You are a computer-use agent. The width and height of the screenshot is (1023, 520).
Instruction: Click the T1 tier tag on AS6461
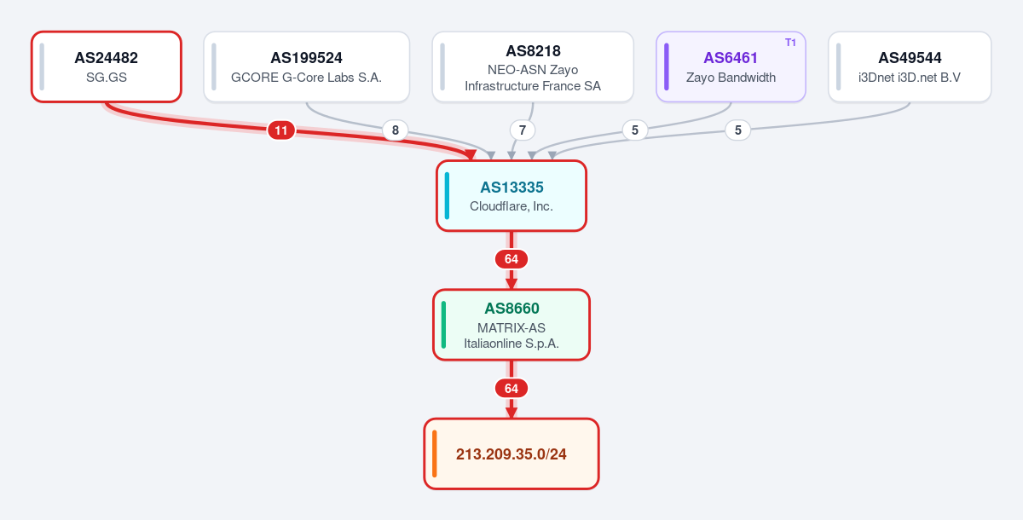tap(790, 43)
